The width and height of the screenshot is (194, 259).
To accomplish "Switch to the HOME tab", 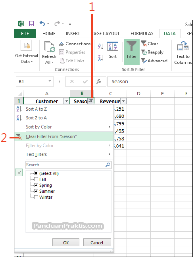I will tap(49, 34).
